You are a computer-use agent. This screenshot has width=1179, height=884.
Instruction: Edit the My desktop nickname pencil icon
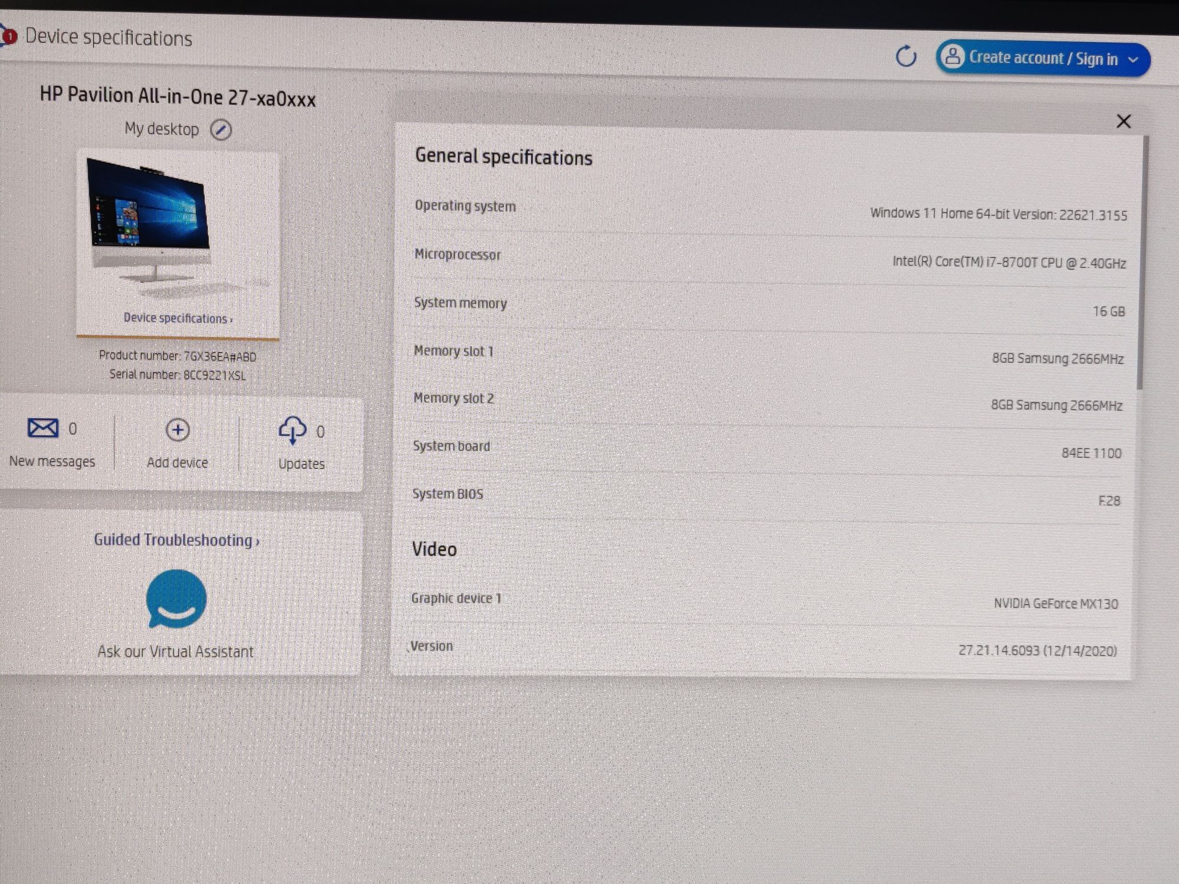tap(221, 130)
